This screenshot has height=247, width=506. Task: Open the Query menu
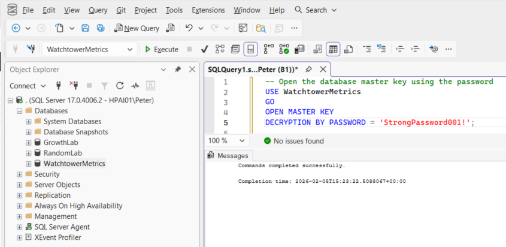click(98, 10)
